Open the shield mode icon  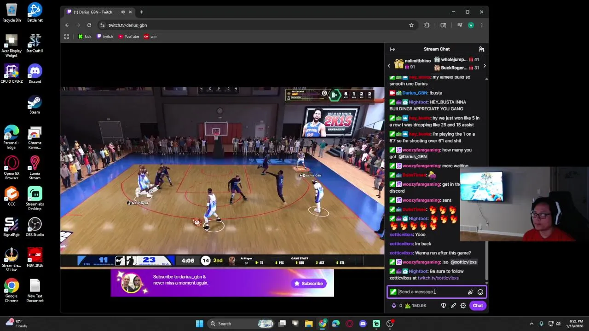[x=444, y=306]
